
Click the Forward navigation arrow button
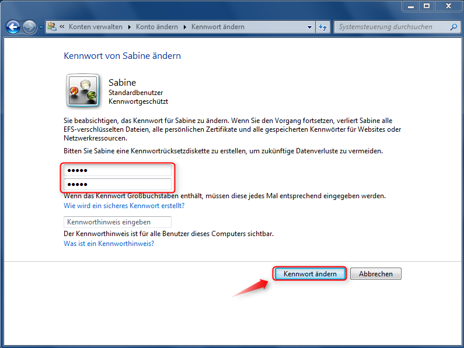click(x=29, y=27)
